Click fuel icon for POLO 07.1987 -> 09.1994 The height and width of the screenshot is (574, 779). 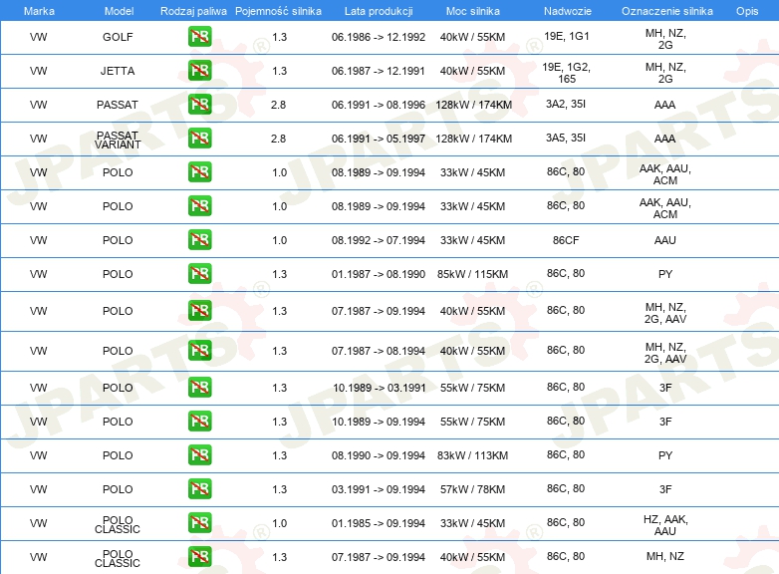click(x=199, y=311)
